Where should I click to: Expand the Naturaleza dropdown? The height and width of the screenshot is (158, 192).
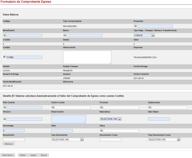pos(111,119)
